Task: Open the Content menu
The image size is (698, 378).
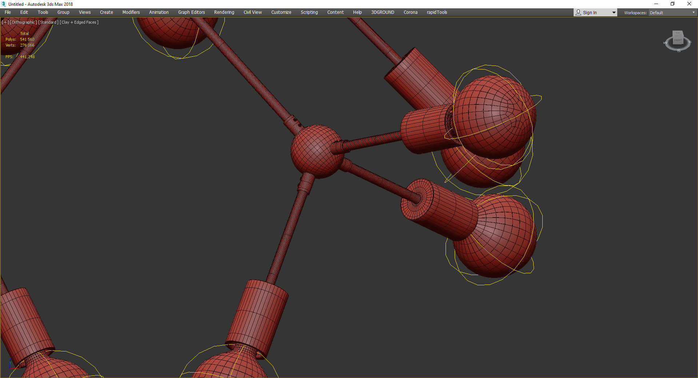Action: pyautogui.click(x=335, y=12)
